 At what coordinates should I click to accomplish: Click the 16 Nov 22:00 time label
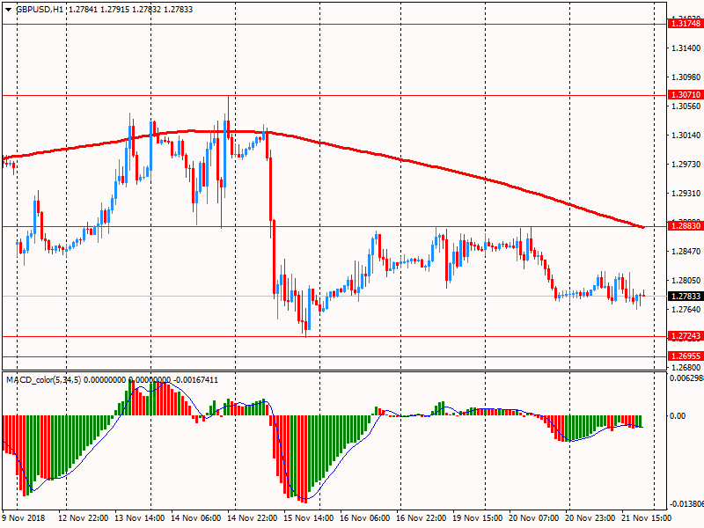point(423,519)
